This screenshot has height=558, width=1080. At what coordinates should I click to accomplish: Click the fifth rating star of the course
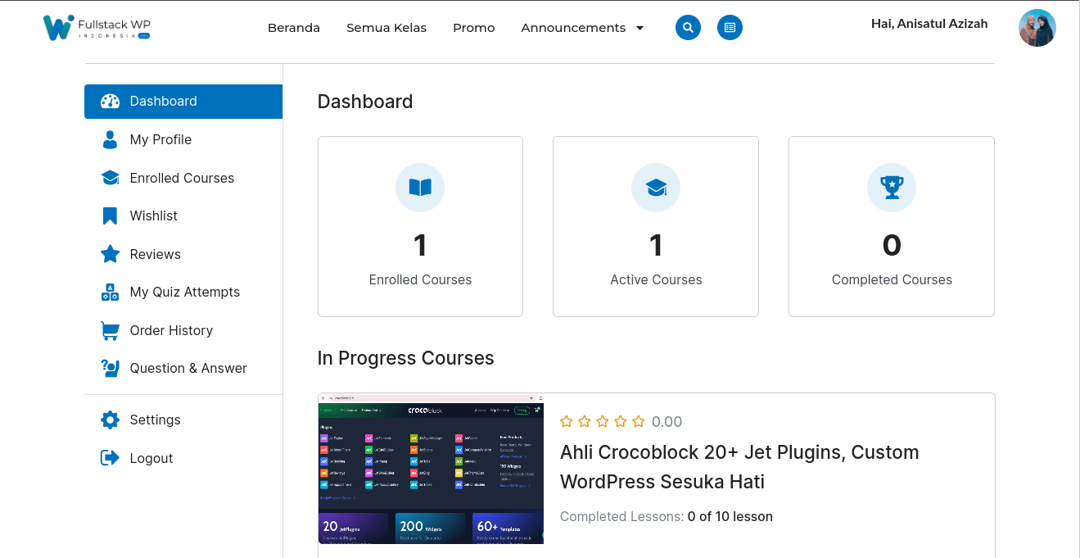(639, 421)
